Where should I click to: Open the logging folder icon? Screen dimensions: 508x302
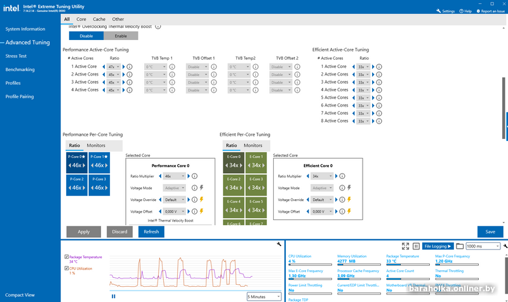pos(460,246)
